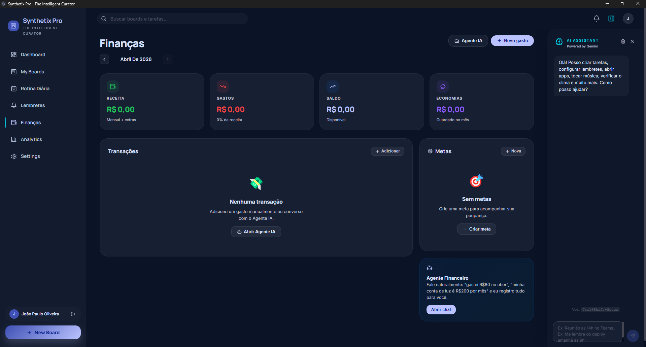
Task: Click the Criar meta button
Action: point(477,229)
